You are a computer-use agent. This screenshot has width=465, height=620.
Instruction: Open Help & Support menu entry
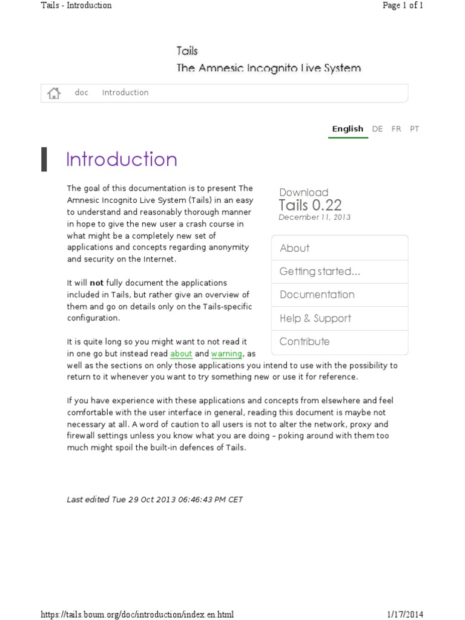tap(315, 318)
